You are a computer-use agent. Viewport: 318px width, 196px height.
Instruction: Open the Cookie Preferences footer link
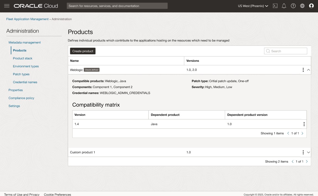tap(57, 195)
